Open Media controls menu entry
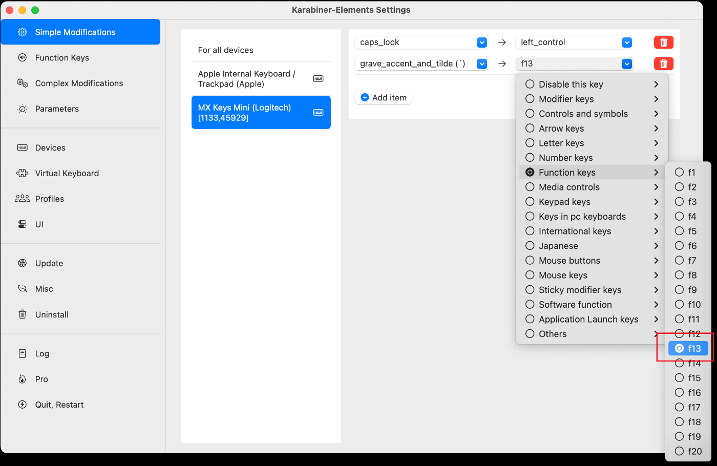This screenshot has height=466, width=717. (592, 187)
